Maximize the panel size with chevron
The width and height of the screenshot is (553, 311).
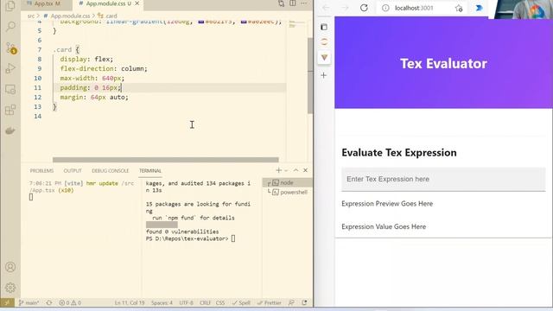[296, 170]
